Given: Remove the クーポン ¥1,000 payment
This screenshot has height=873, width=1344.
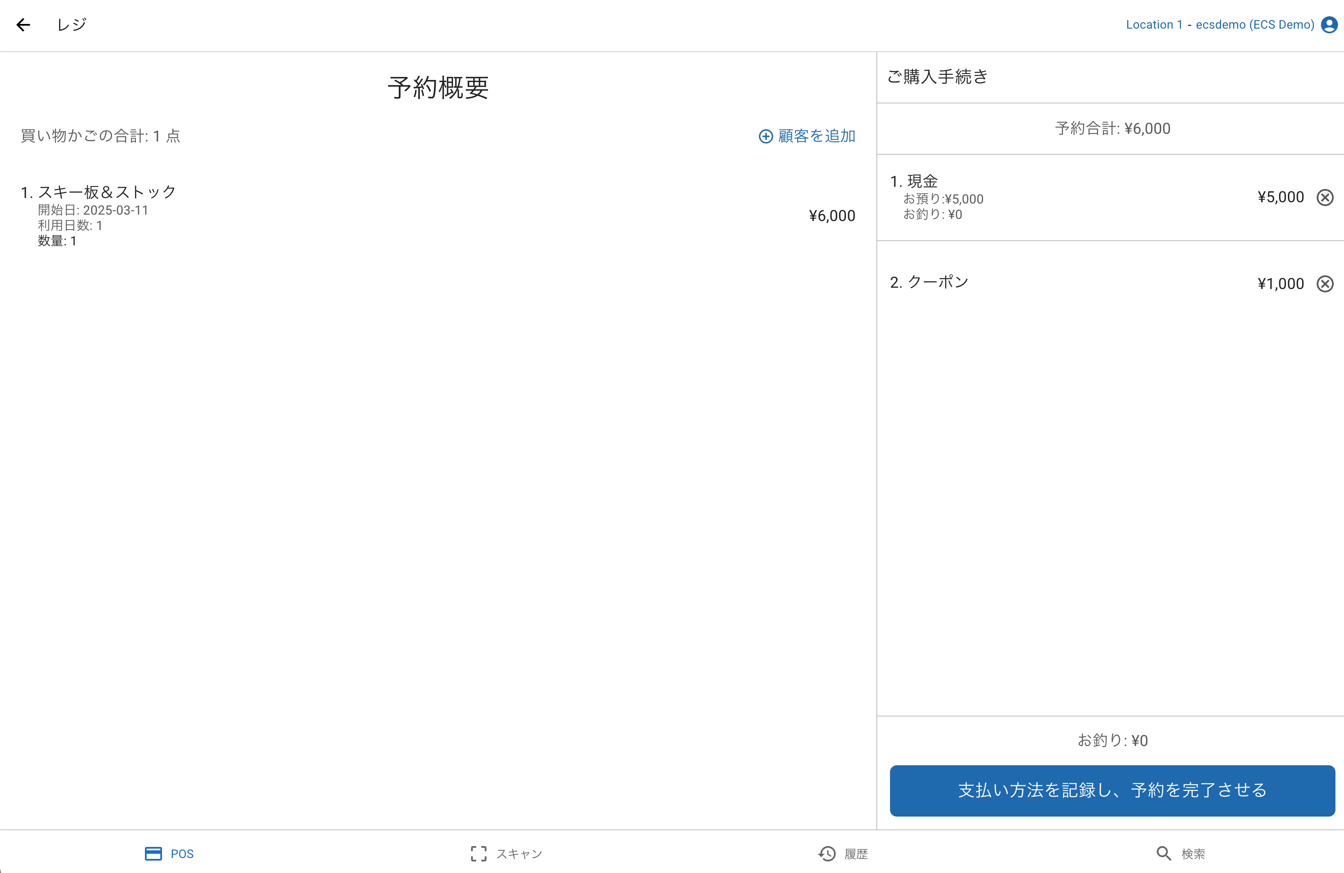Looking at the screenshot, I should (1325, 283).
